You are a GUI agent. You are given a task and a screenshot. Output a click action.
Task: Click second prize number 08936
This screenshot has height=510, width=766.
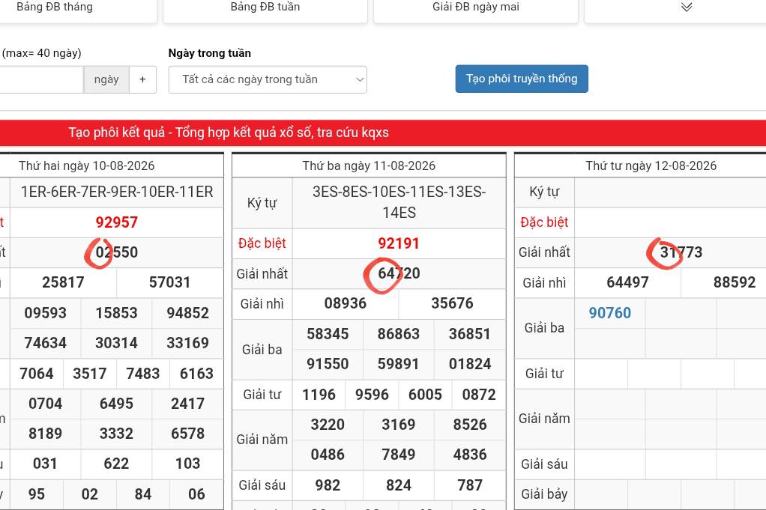(346, 303)
